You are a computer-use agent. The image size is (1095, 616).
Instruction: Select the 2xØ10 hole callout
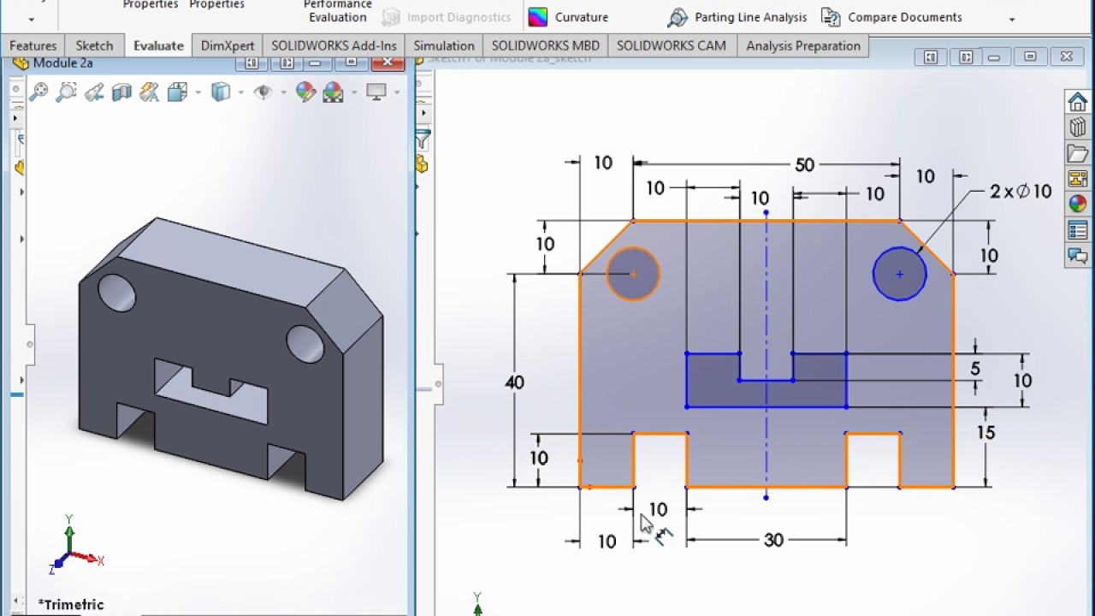click(1021, 192)
